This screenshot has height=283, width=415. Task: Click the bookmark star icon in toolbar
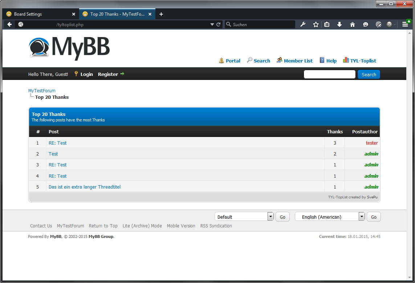point(316,24)
